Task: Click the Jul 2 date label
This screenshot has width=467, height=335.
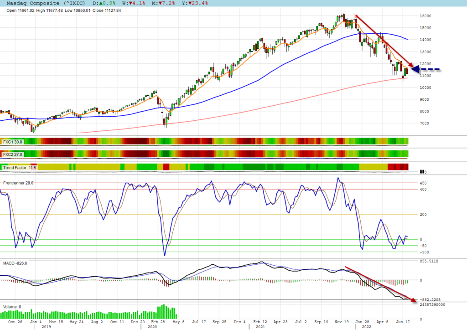Action: click(301, 322)
